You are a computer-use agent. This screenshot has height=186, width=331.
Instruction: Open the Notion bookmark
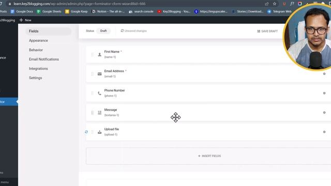108,11
